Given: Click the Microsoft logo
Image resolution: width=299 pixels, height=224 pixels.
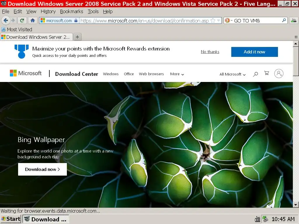Looking at the screenshot, I should 26,73.
